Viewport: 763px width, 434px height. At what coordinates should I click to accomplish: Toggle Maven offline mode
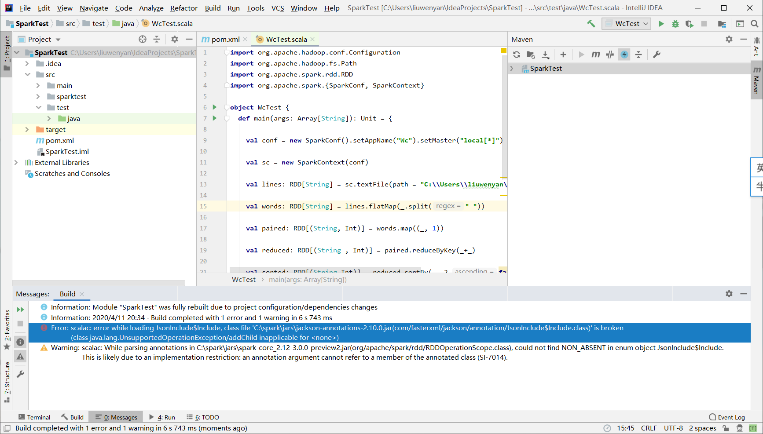click(610, 55)
